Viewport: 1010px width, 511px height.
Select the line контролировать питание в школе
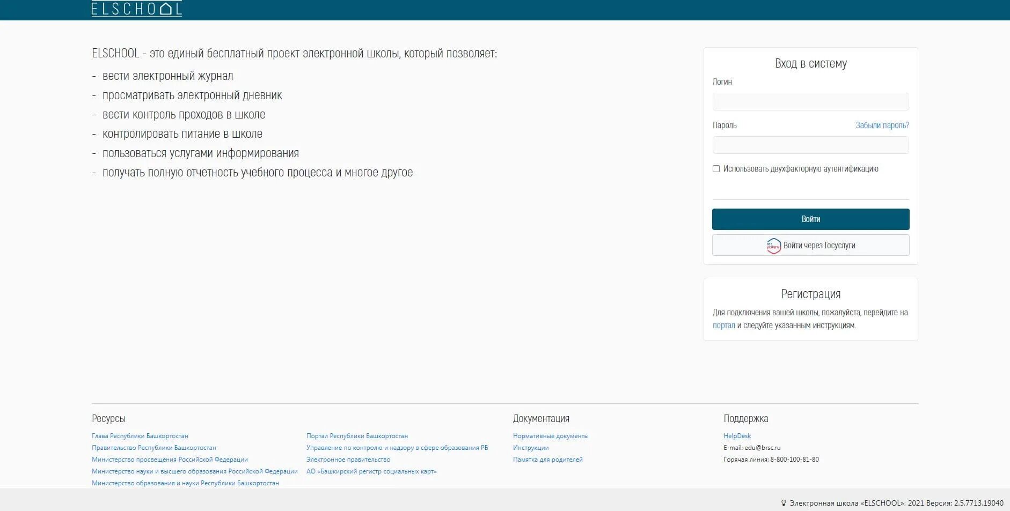click(182, 134)
